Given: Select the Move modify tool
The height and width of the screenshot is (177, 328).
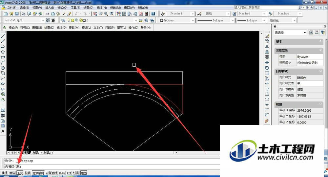Looking at the screenshot, I should tap(267, 62).
